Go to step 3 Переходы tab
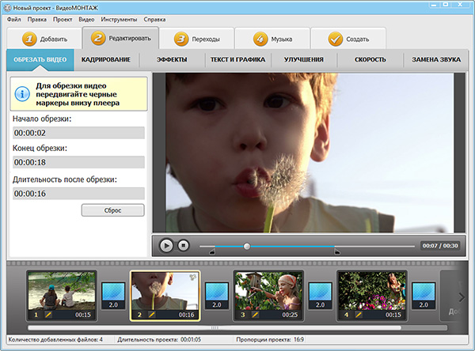The image size is (475, 351). [197, 39]
